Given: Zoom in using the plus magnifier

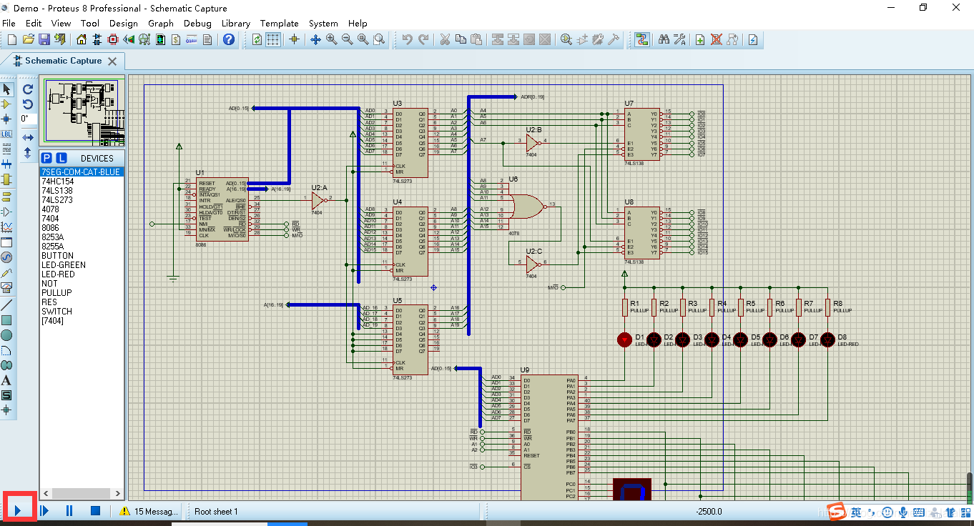Looking at the screenshot, I should click(331, 39).
